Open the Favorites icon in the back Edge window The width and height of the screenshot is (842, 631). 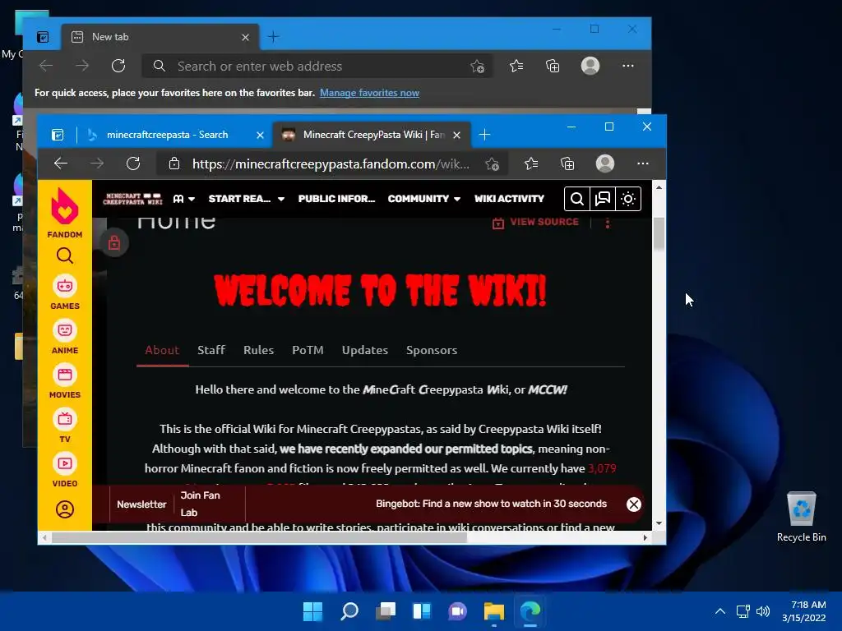(x=516, y=66)
